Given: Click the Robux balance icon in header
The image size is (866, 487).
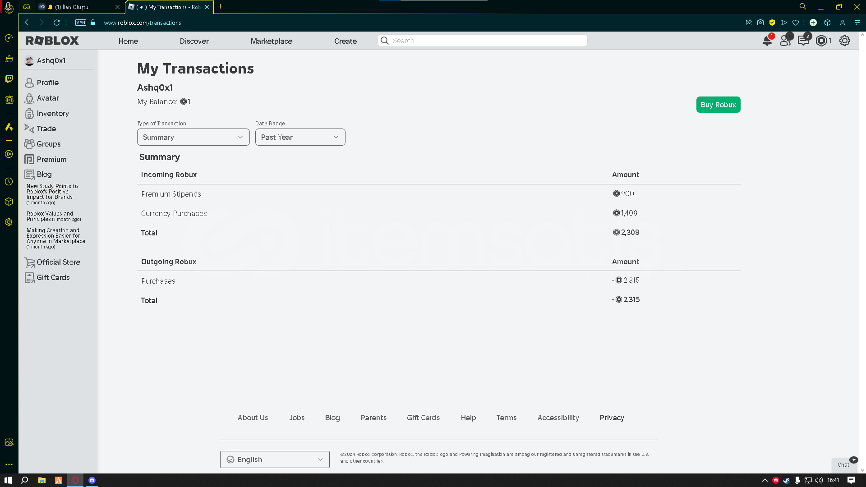Looking at the screenshot, I should (821, 41).
